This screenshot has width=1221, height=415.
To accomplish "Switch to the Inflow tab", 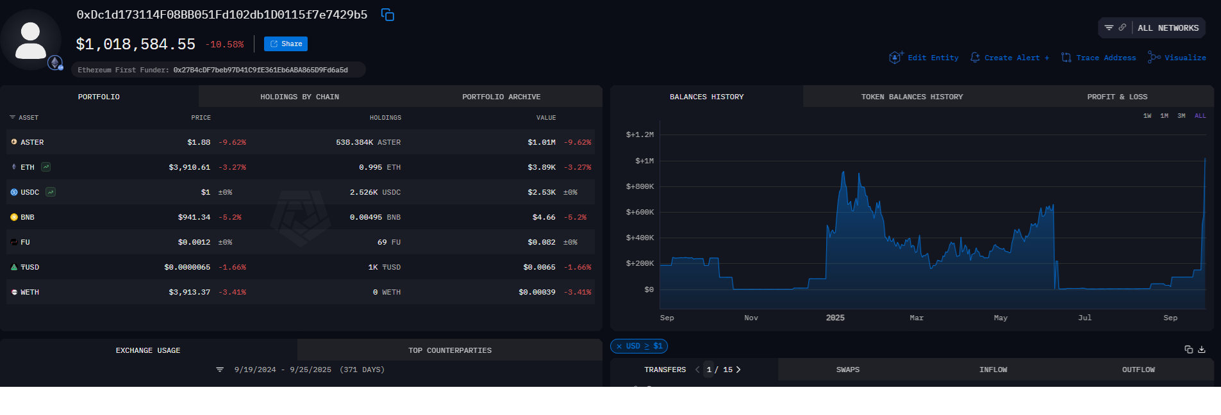I will pyautogui.click(x=993, y=370).
